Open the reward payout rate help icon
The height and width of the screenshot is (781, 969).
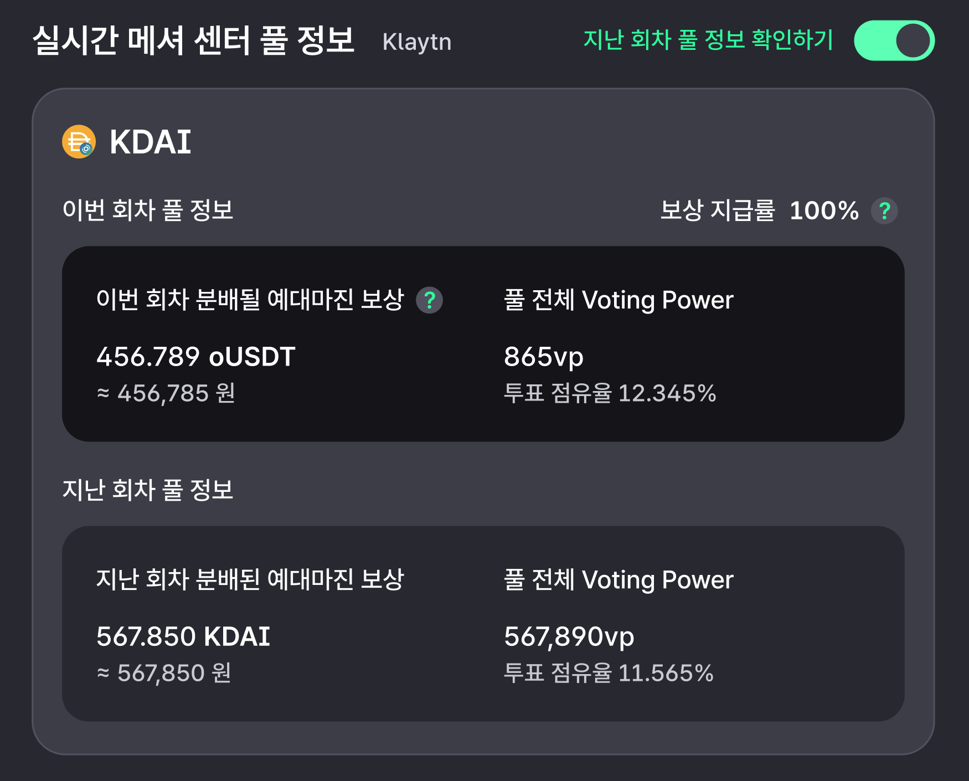[x=884, y=210]
